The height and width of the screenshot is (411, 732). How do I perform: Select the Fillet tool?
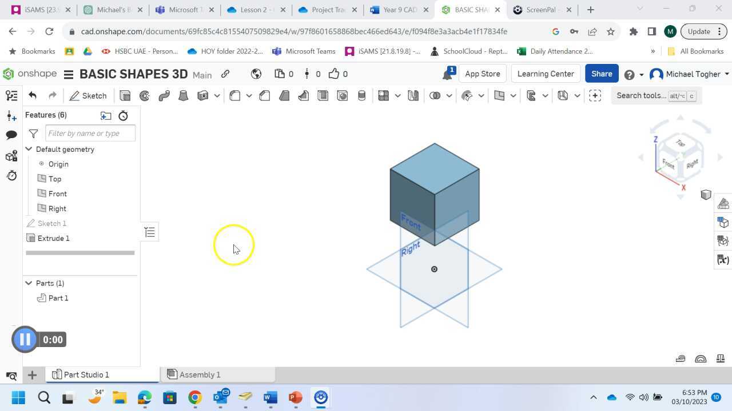[x=234, y=95]
